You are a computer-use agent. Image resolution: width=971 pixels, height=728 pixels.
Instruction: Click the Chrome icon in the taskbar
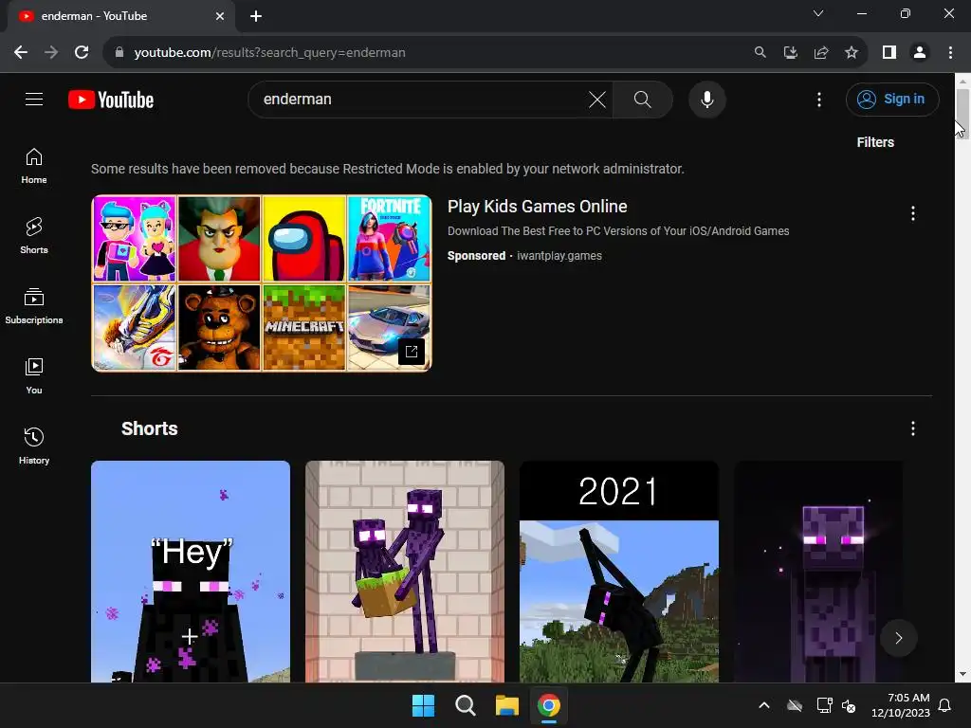549,705
